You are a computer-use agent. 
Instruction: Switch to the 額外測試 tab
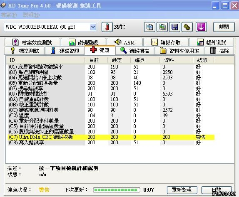[x=212, y=42]
